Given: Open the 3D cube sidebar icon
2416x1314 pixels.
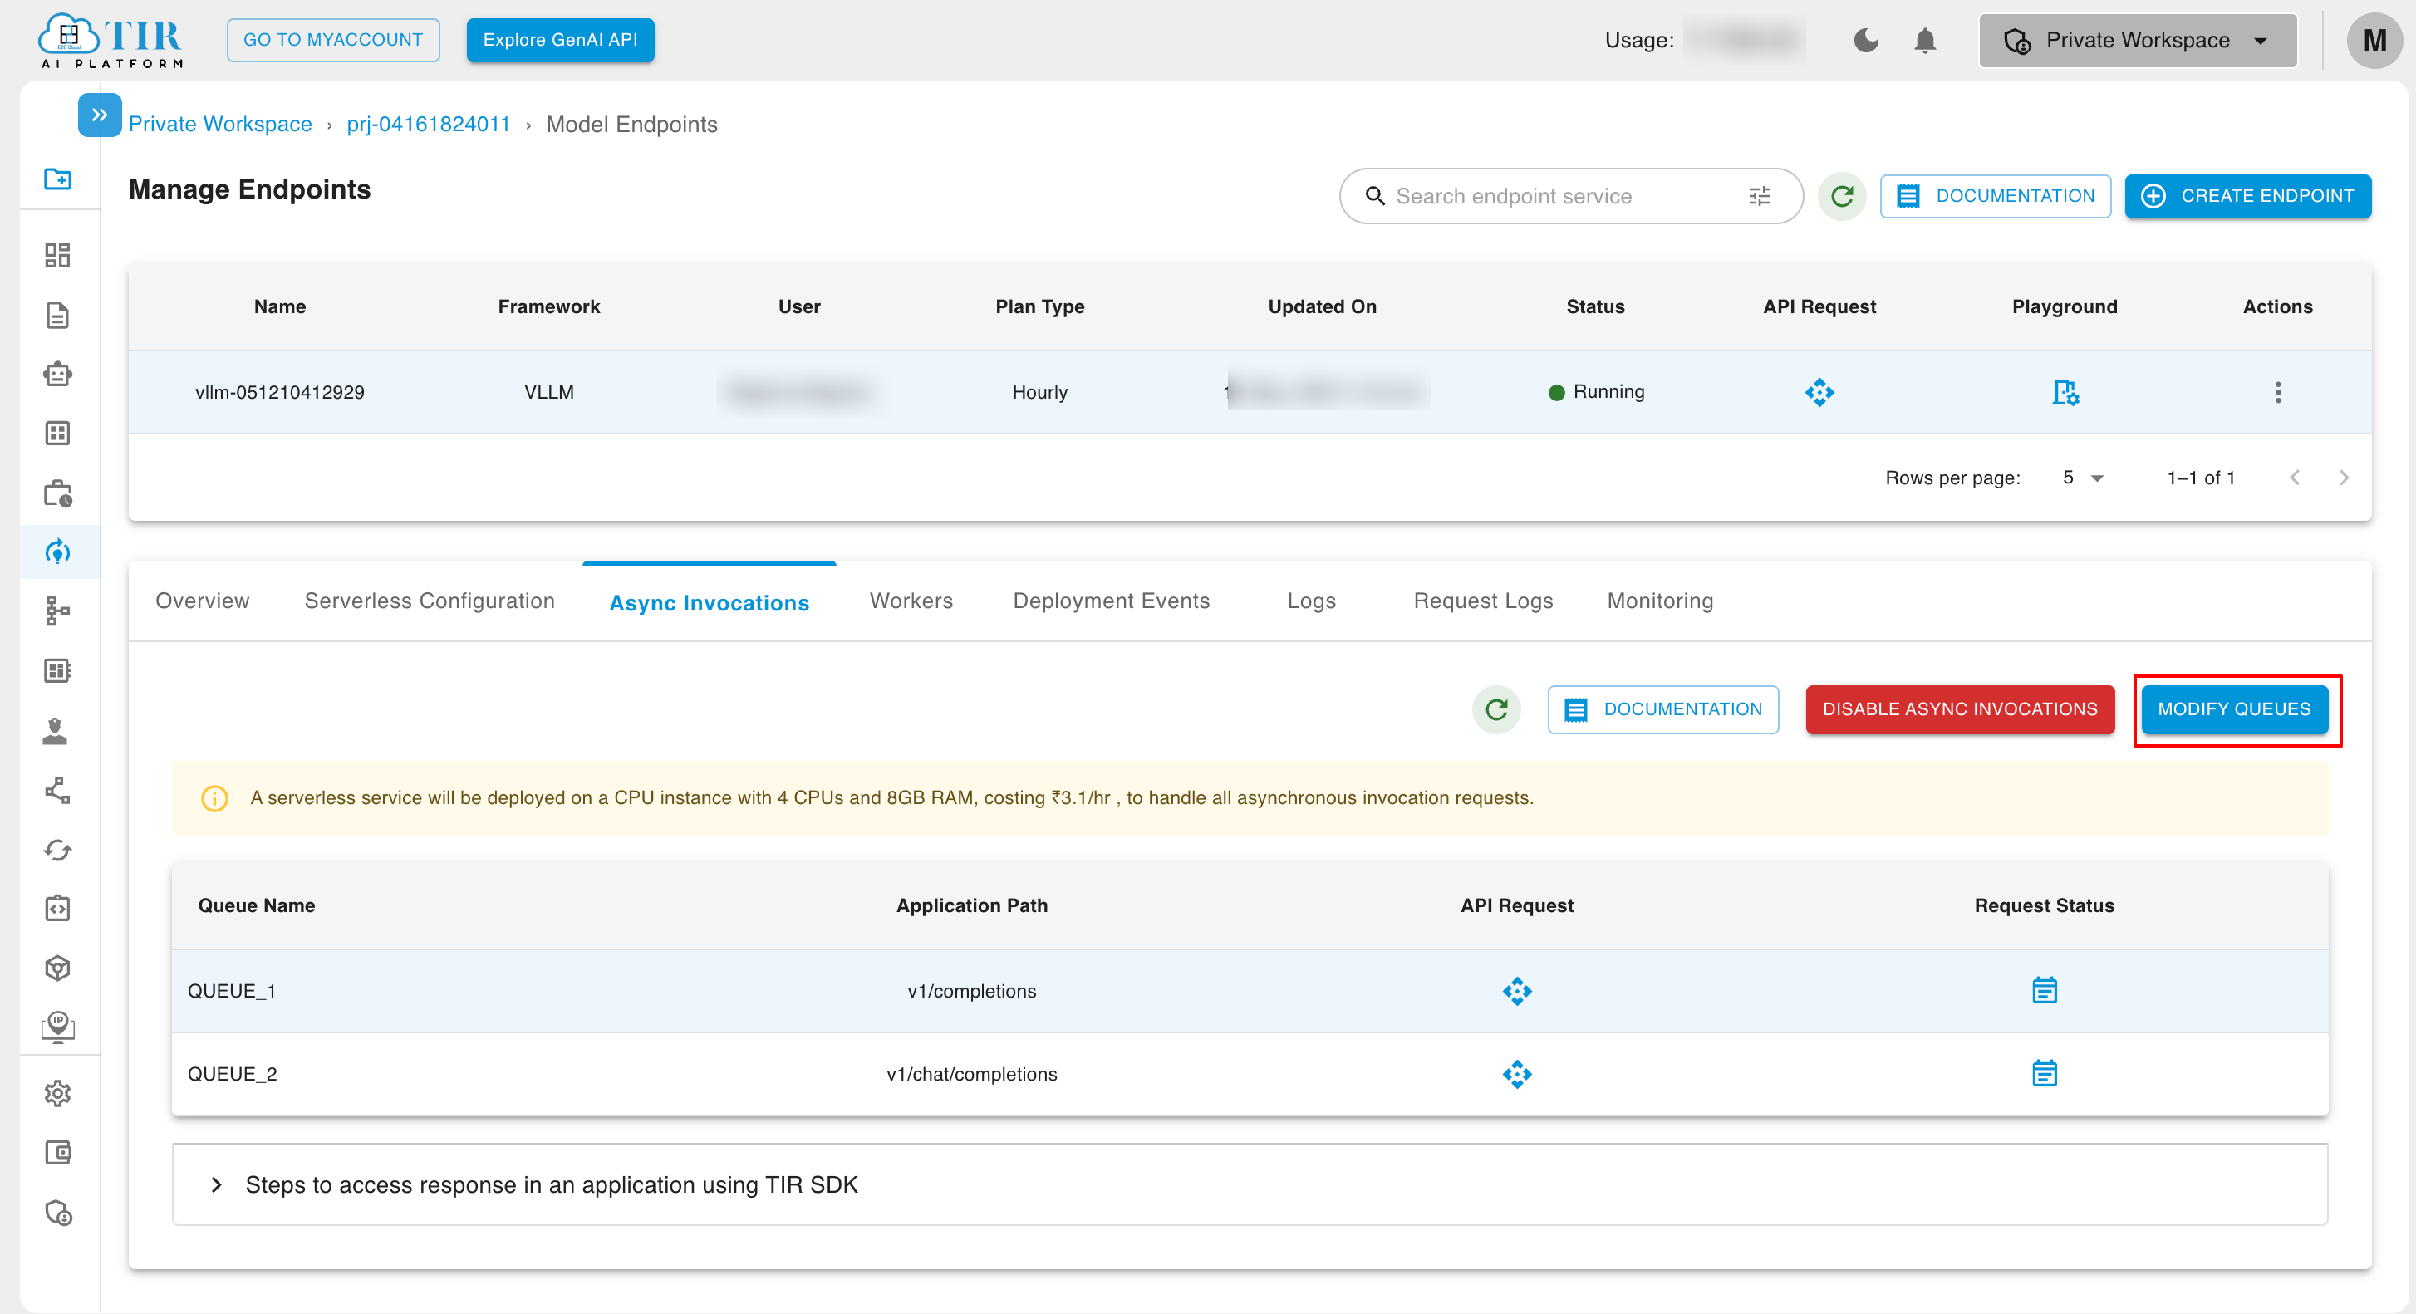Looking at the screenshot, I should tap(58, 968).
